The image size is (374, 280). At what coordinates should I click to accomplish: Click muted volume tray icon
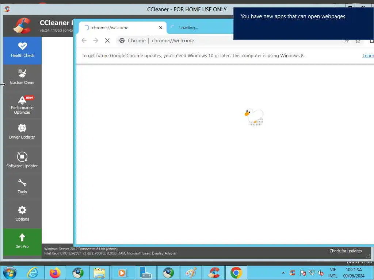tap(321, 273)
